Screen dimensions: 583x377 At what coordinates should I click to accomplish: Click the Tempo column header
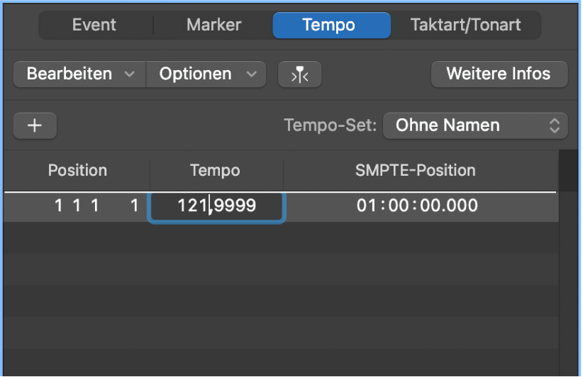pos(215,171)
